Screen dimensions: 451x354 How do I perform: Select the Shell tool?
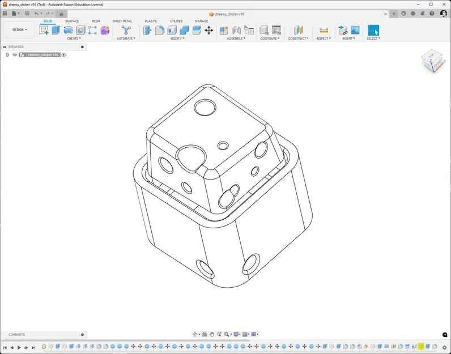click(172, 30)
